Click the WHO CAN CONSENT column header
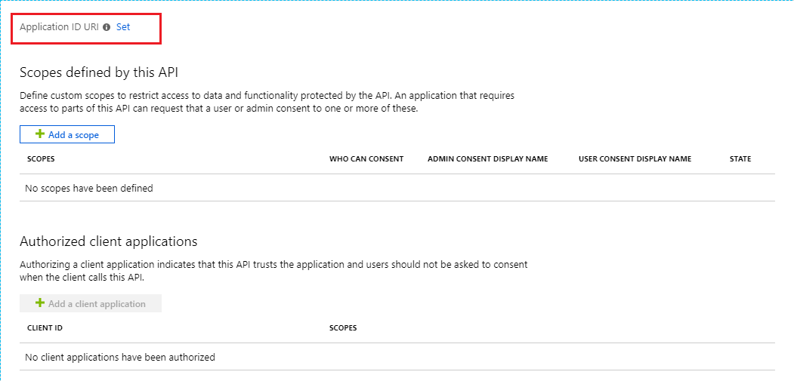This screenshot has height=381, width=794. [366, 159]
